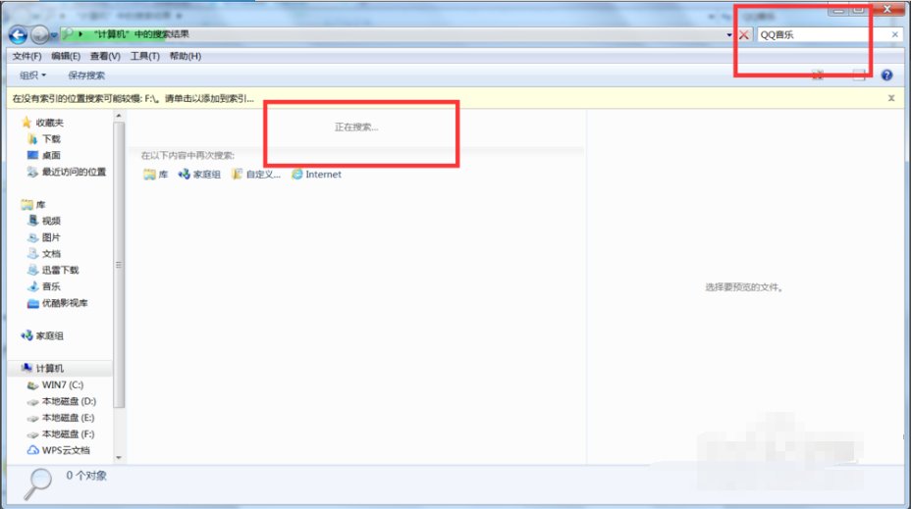
Task: Open WPS云文档 in the sidebar
Action: click(65, 450)
